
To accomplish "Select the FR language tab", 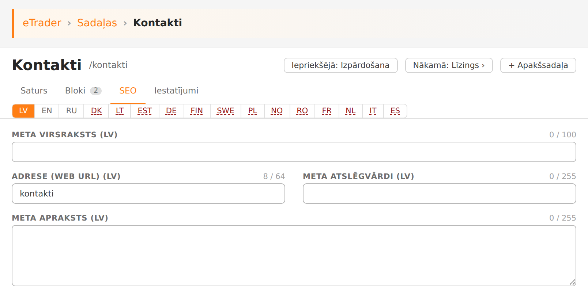I will (327, 111).
